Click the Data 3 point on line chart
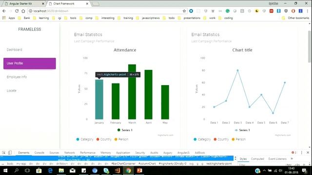The width and height of the screenshot is (312, 175). [237, 70]
